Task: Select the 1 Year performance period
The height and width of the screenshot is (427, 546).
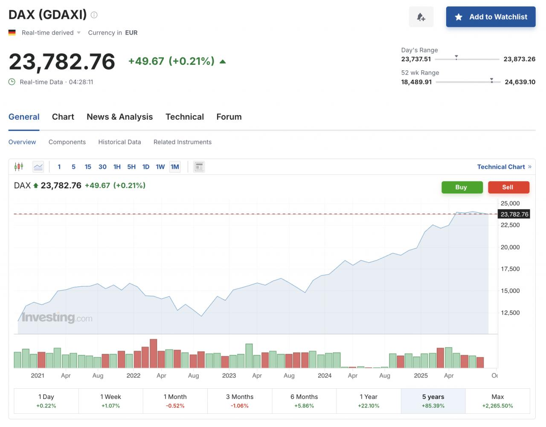Action: click(369, 401)
